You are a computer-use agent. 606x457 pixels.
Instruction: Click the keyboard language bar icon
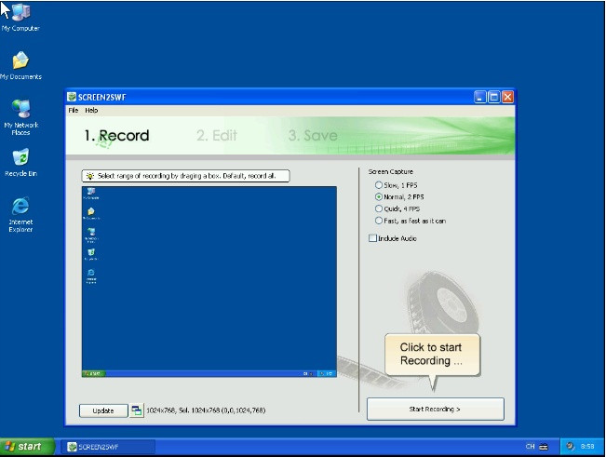click(x=544, y=447)
